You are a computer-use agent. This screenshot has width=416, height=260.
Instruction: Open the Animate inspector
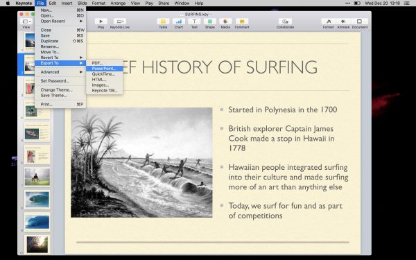click(x=343, y=21)
